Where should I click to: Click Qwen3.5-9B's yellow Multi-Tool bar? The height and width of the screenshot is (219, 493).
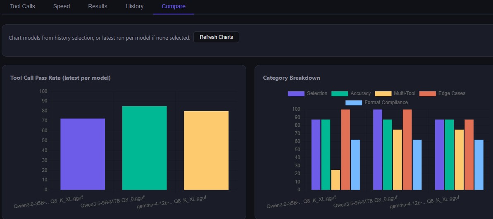click(398, 159)
